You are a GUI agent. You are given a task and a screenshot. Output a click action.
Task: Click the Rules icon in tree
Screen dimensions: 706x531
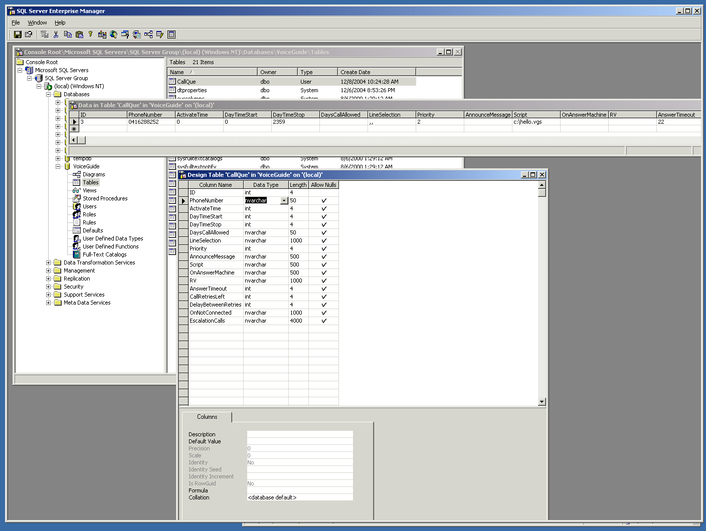click(77, 222)
